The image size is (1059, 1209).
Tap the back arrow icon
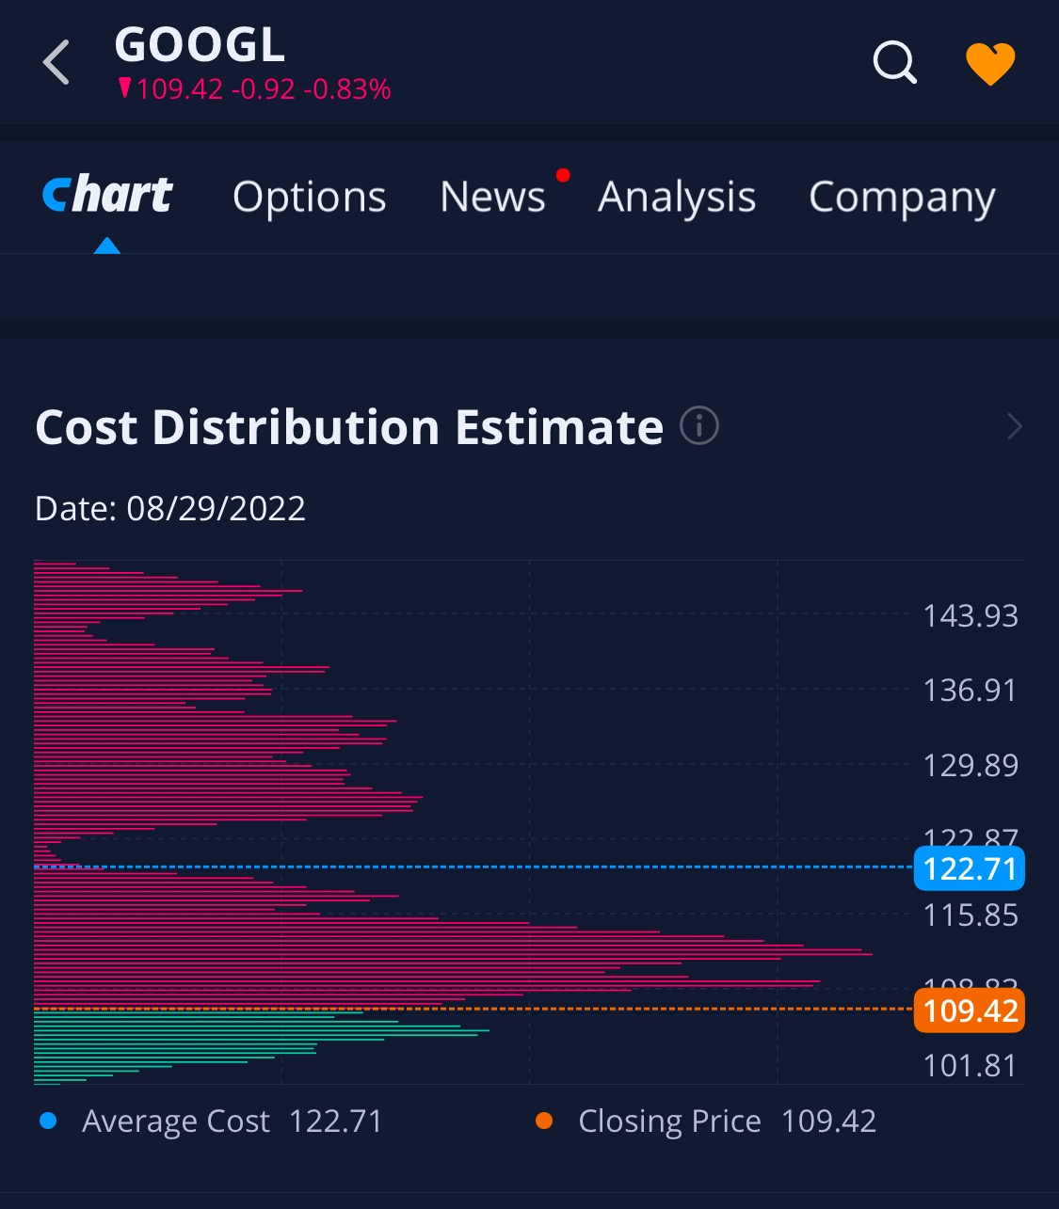[x=56, y=63]
